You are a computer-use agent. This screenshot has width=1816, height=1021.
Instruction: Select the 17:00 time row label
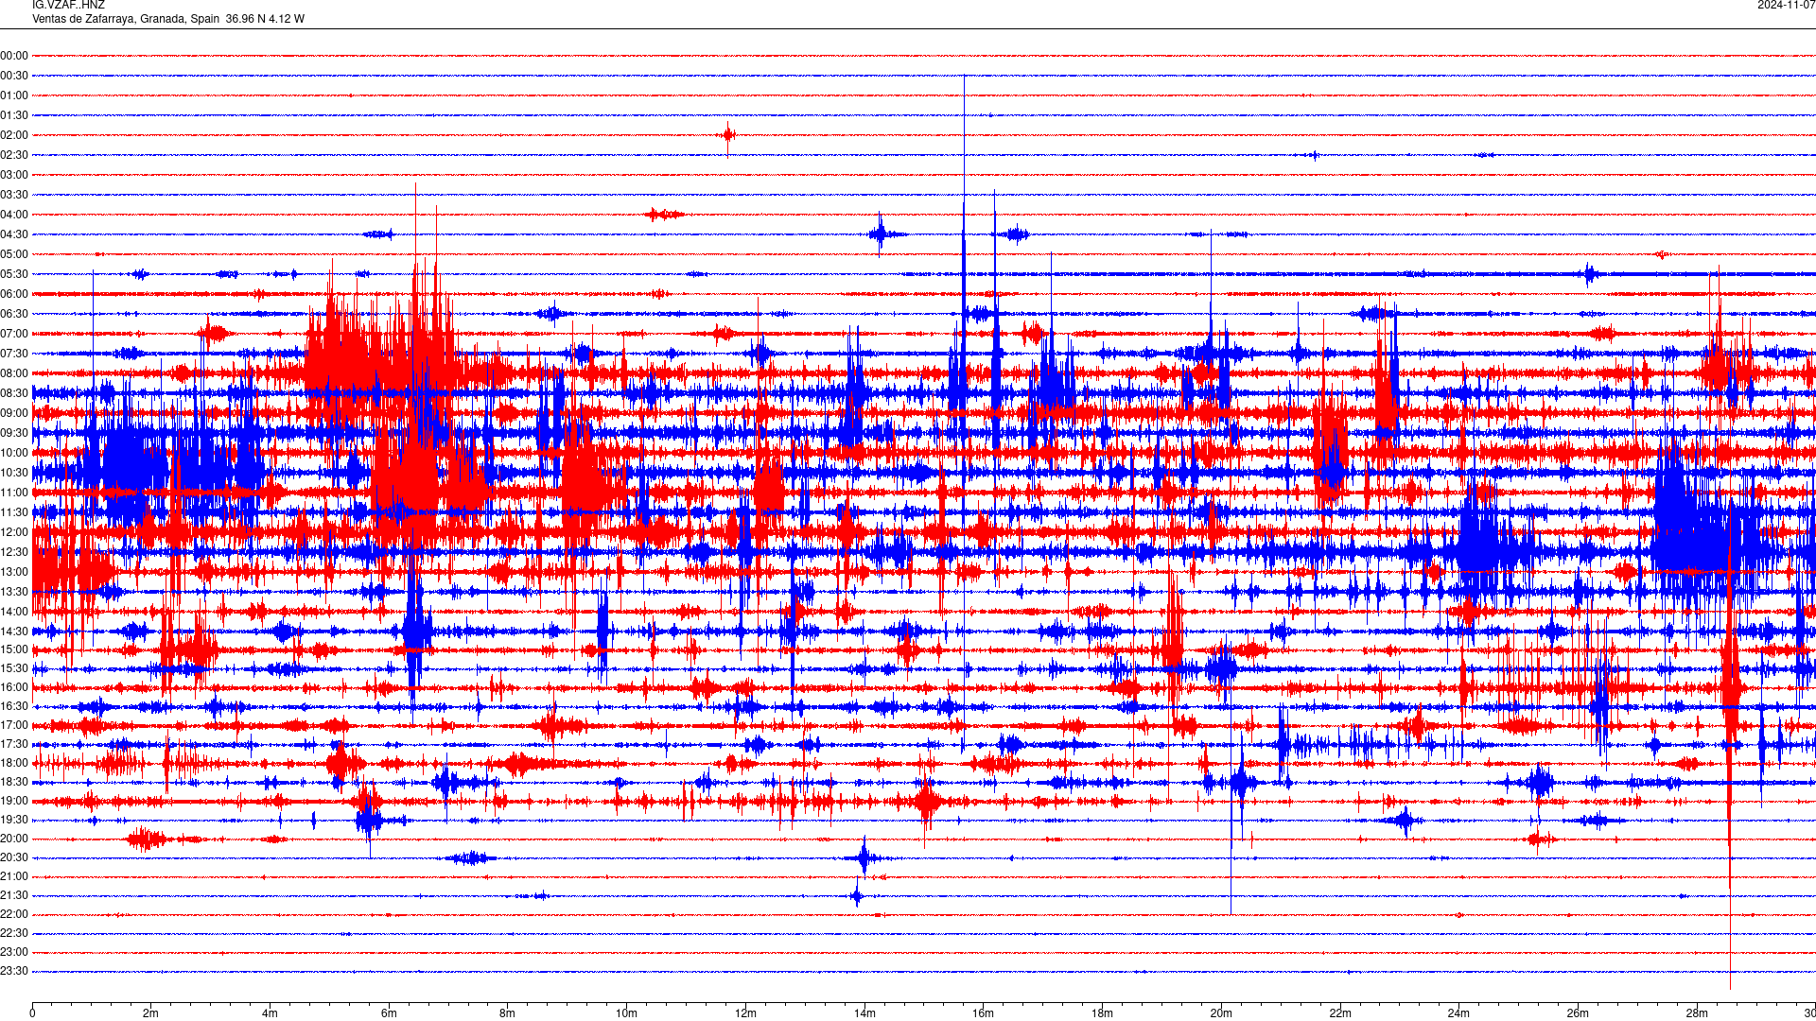[x=14, y=725]
